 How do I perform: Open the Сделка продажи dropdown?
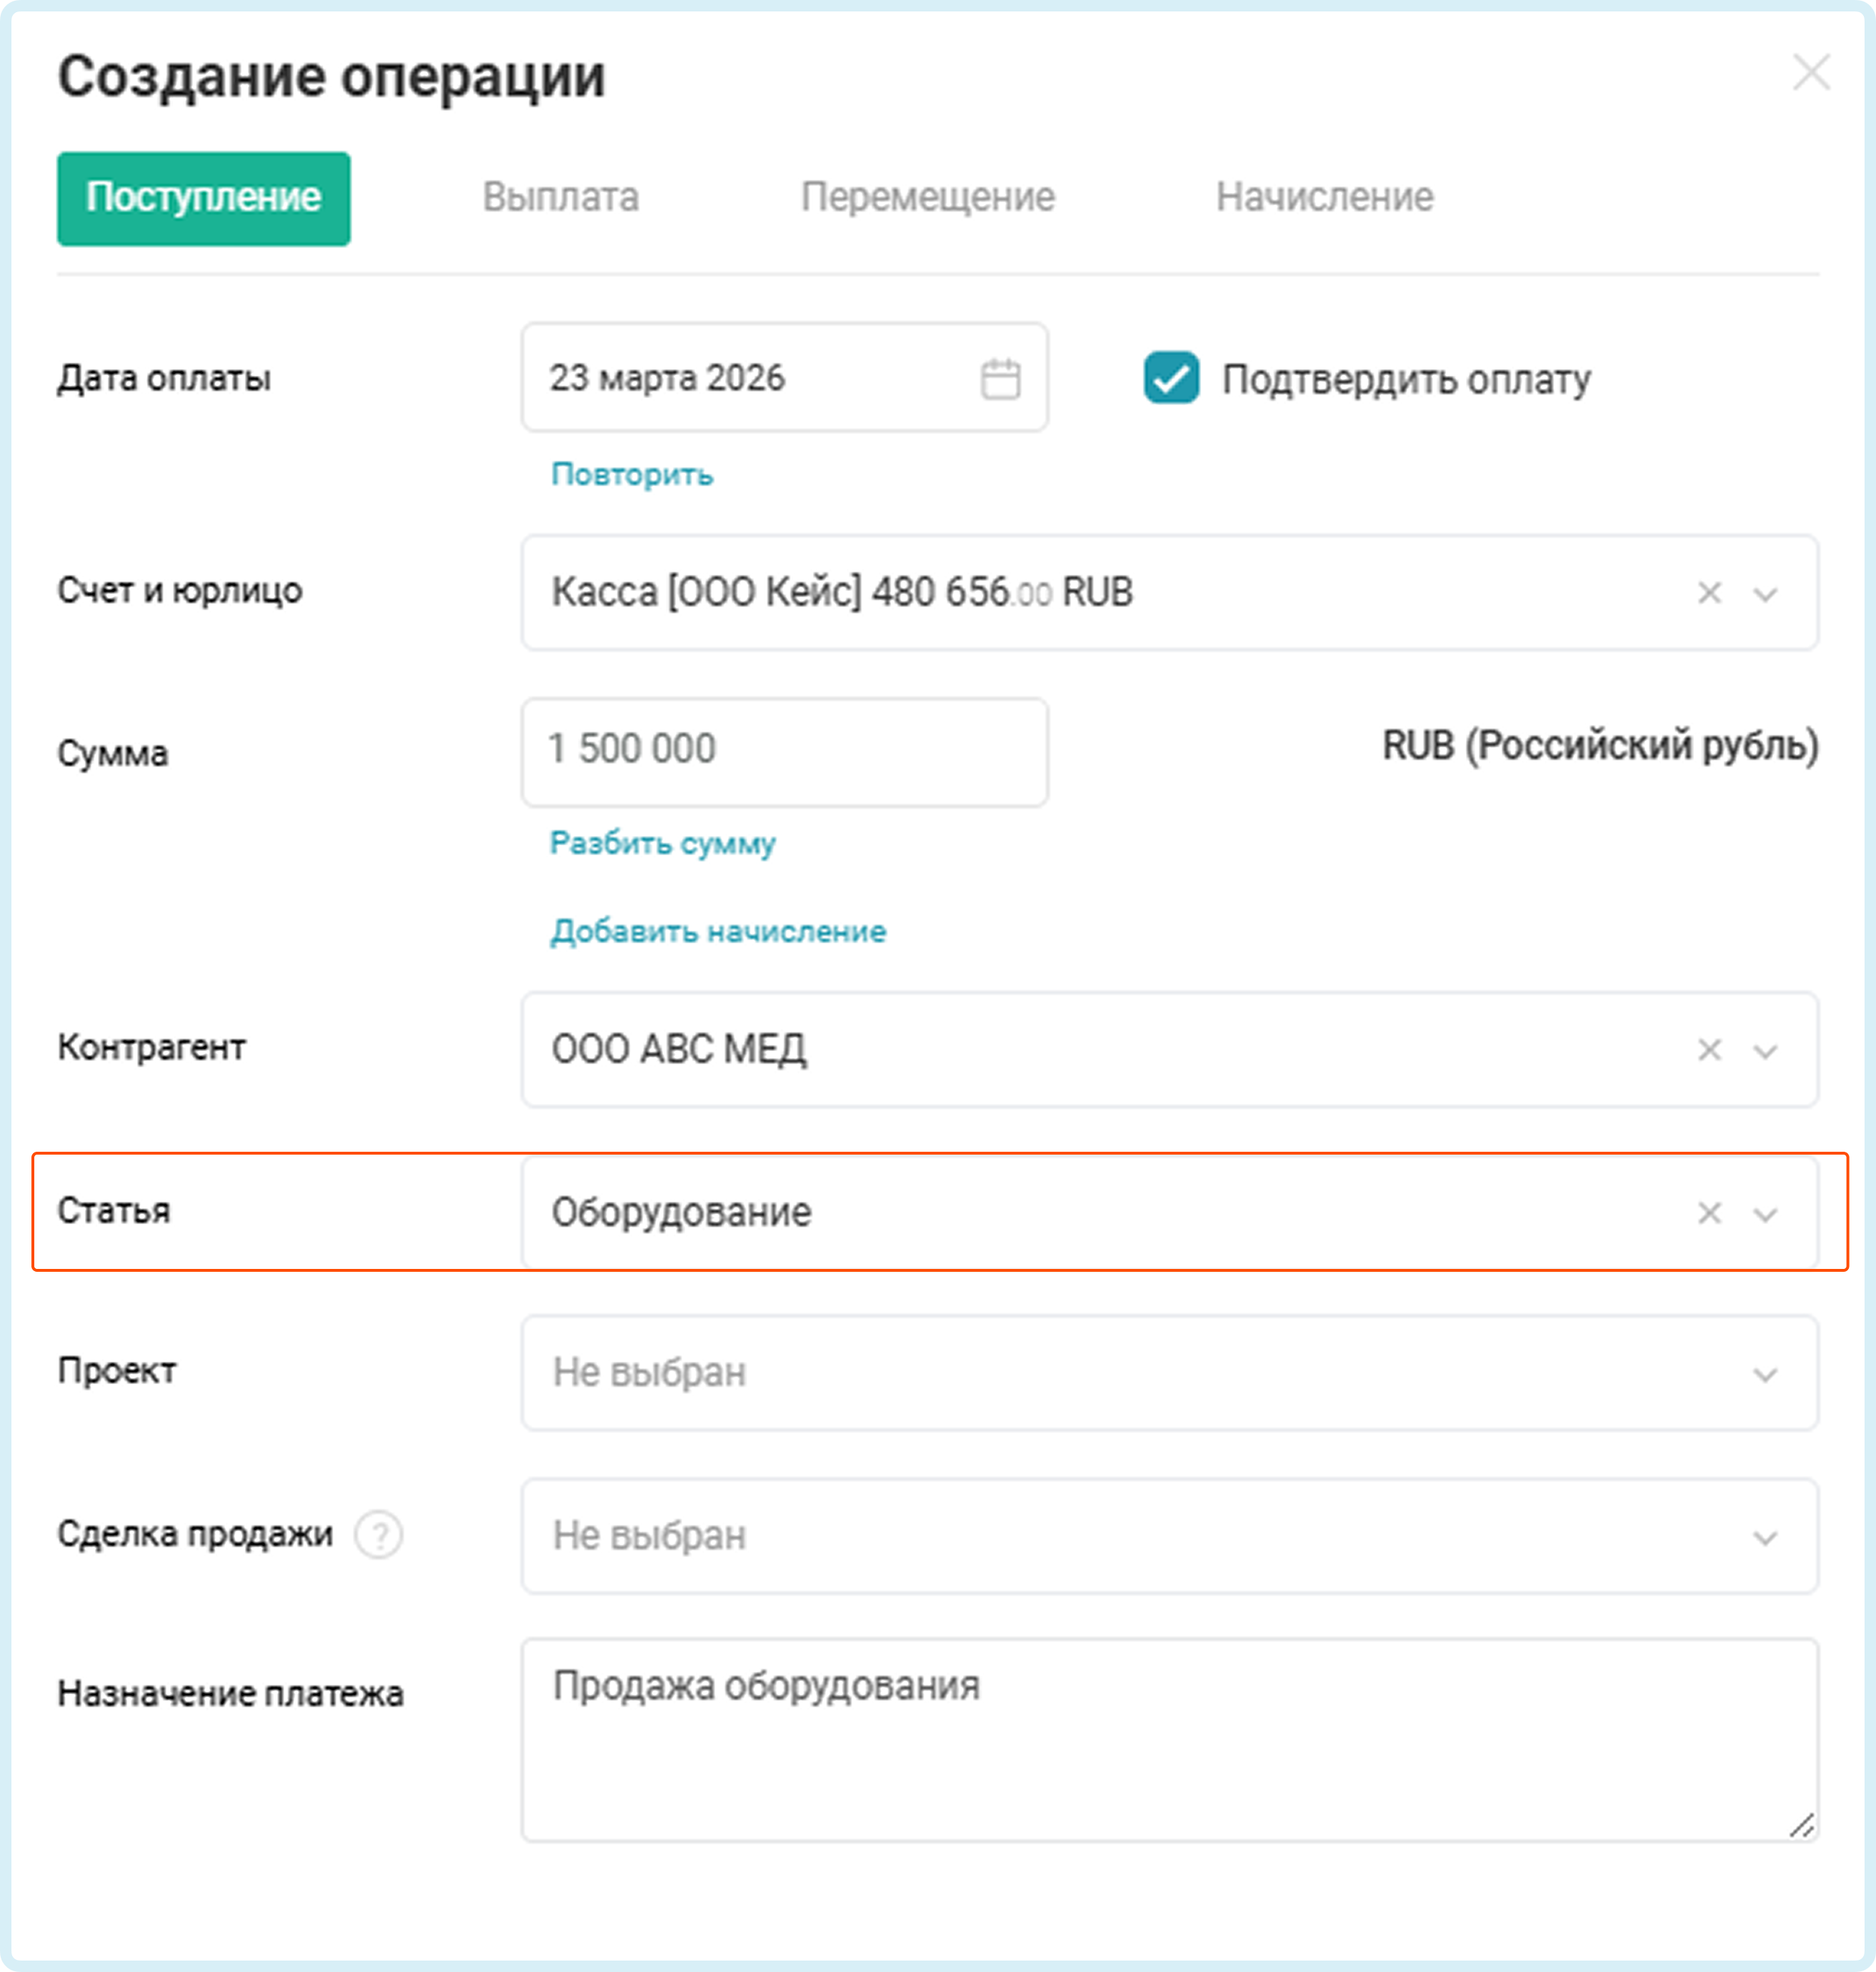(x=1168, y=1536)
